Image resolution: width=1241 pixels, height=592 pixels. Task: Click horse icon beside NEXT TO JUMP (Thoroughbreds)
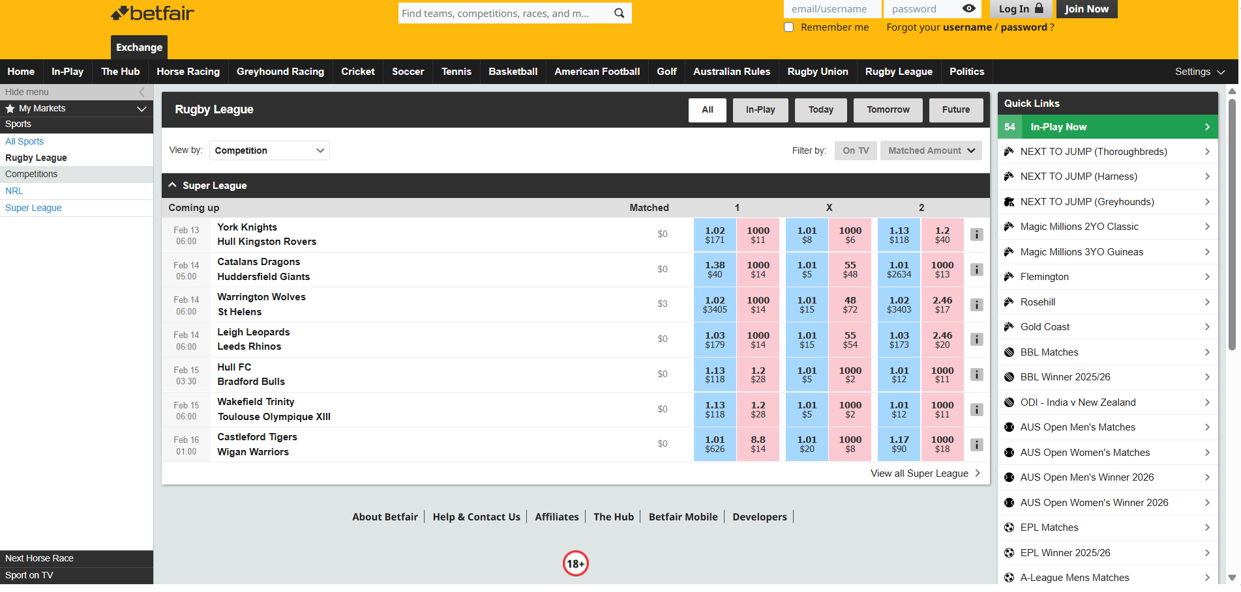click(x=1009, y=152)
